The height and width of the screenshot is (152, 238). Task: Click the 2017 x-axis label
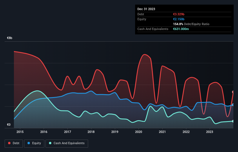coord(68,132)
